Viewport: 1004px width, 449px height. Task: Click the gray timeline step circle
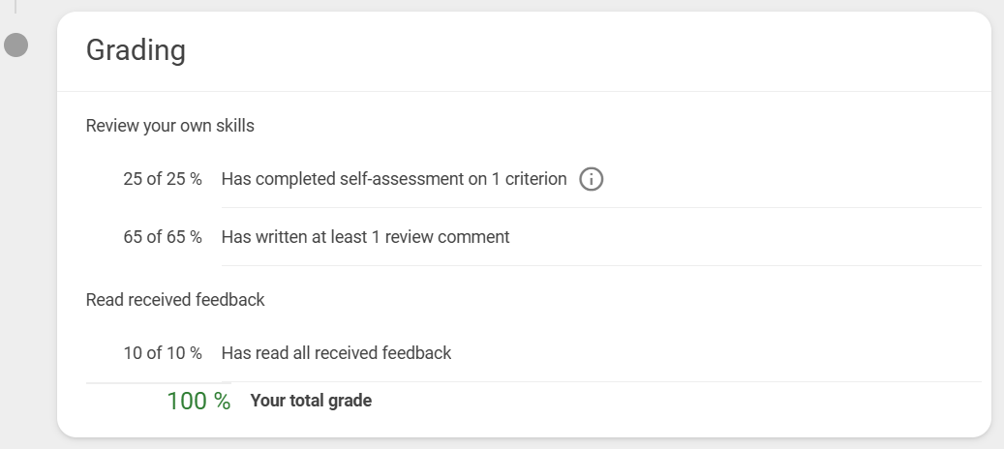(16, 45)
